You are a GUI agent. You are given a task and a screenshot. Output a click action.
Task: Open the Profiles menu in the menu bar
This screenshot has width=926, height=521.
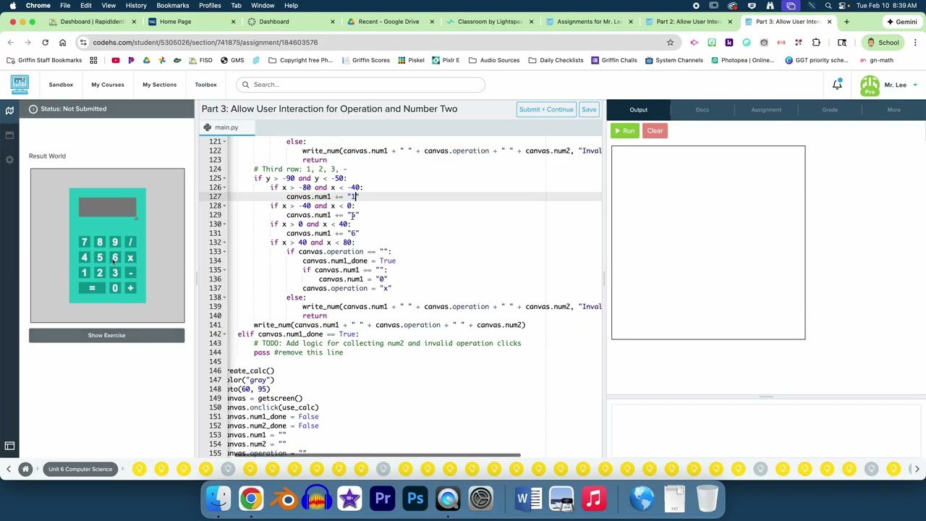210,6
